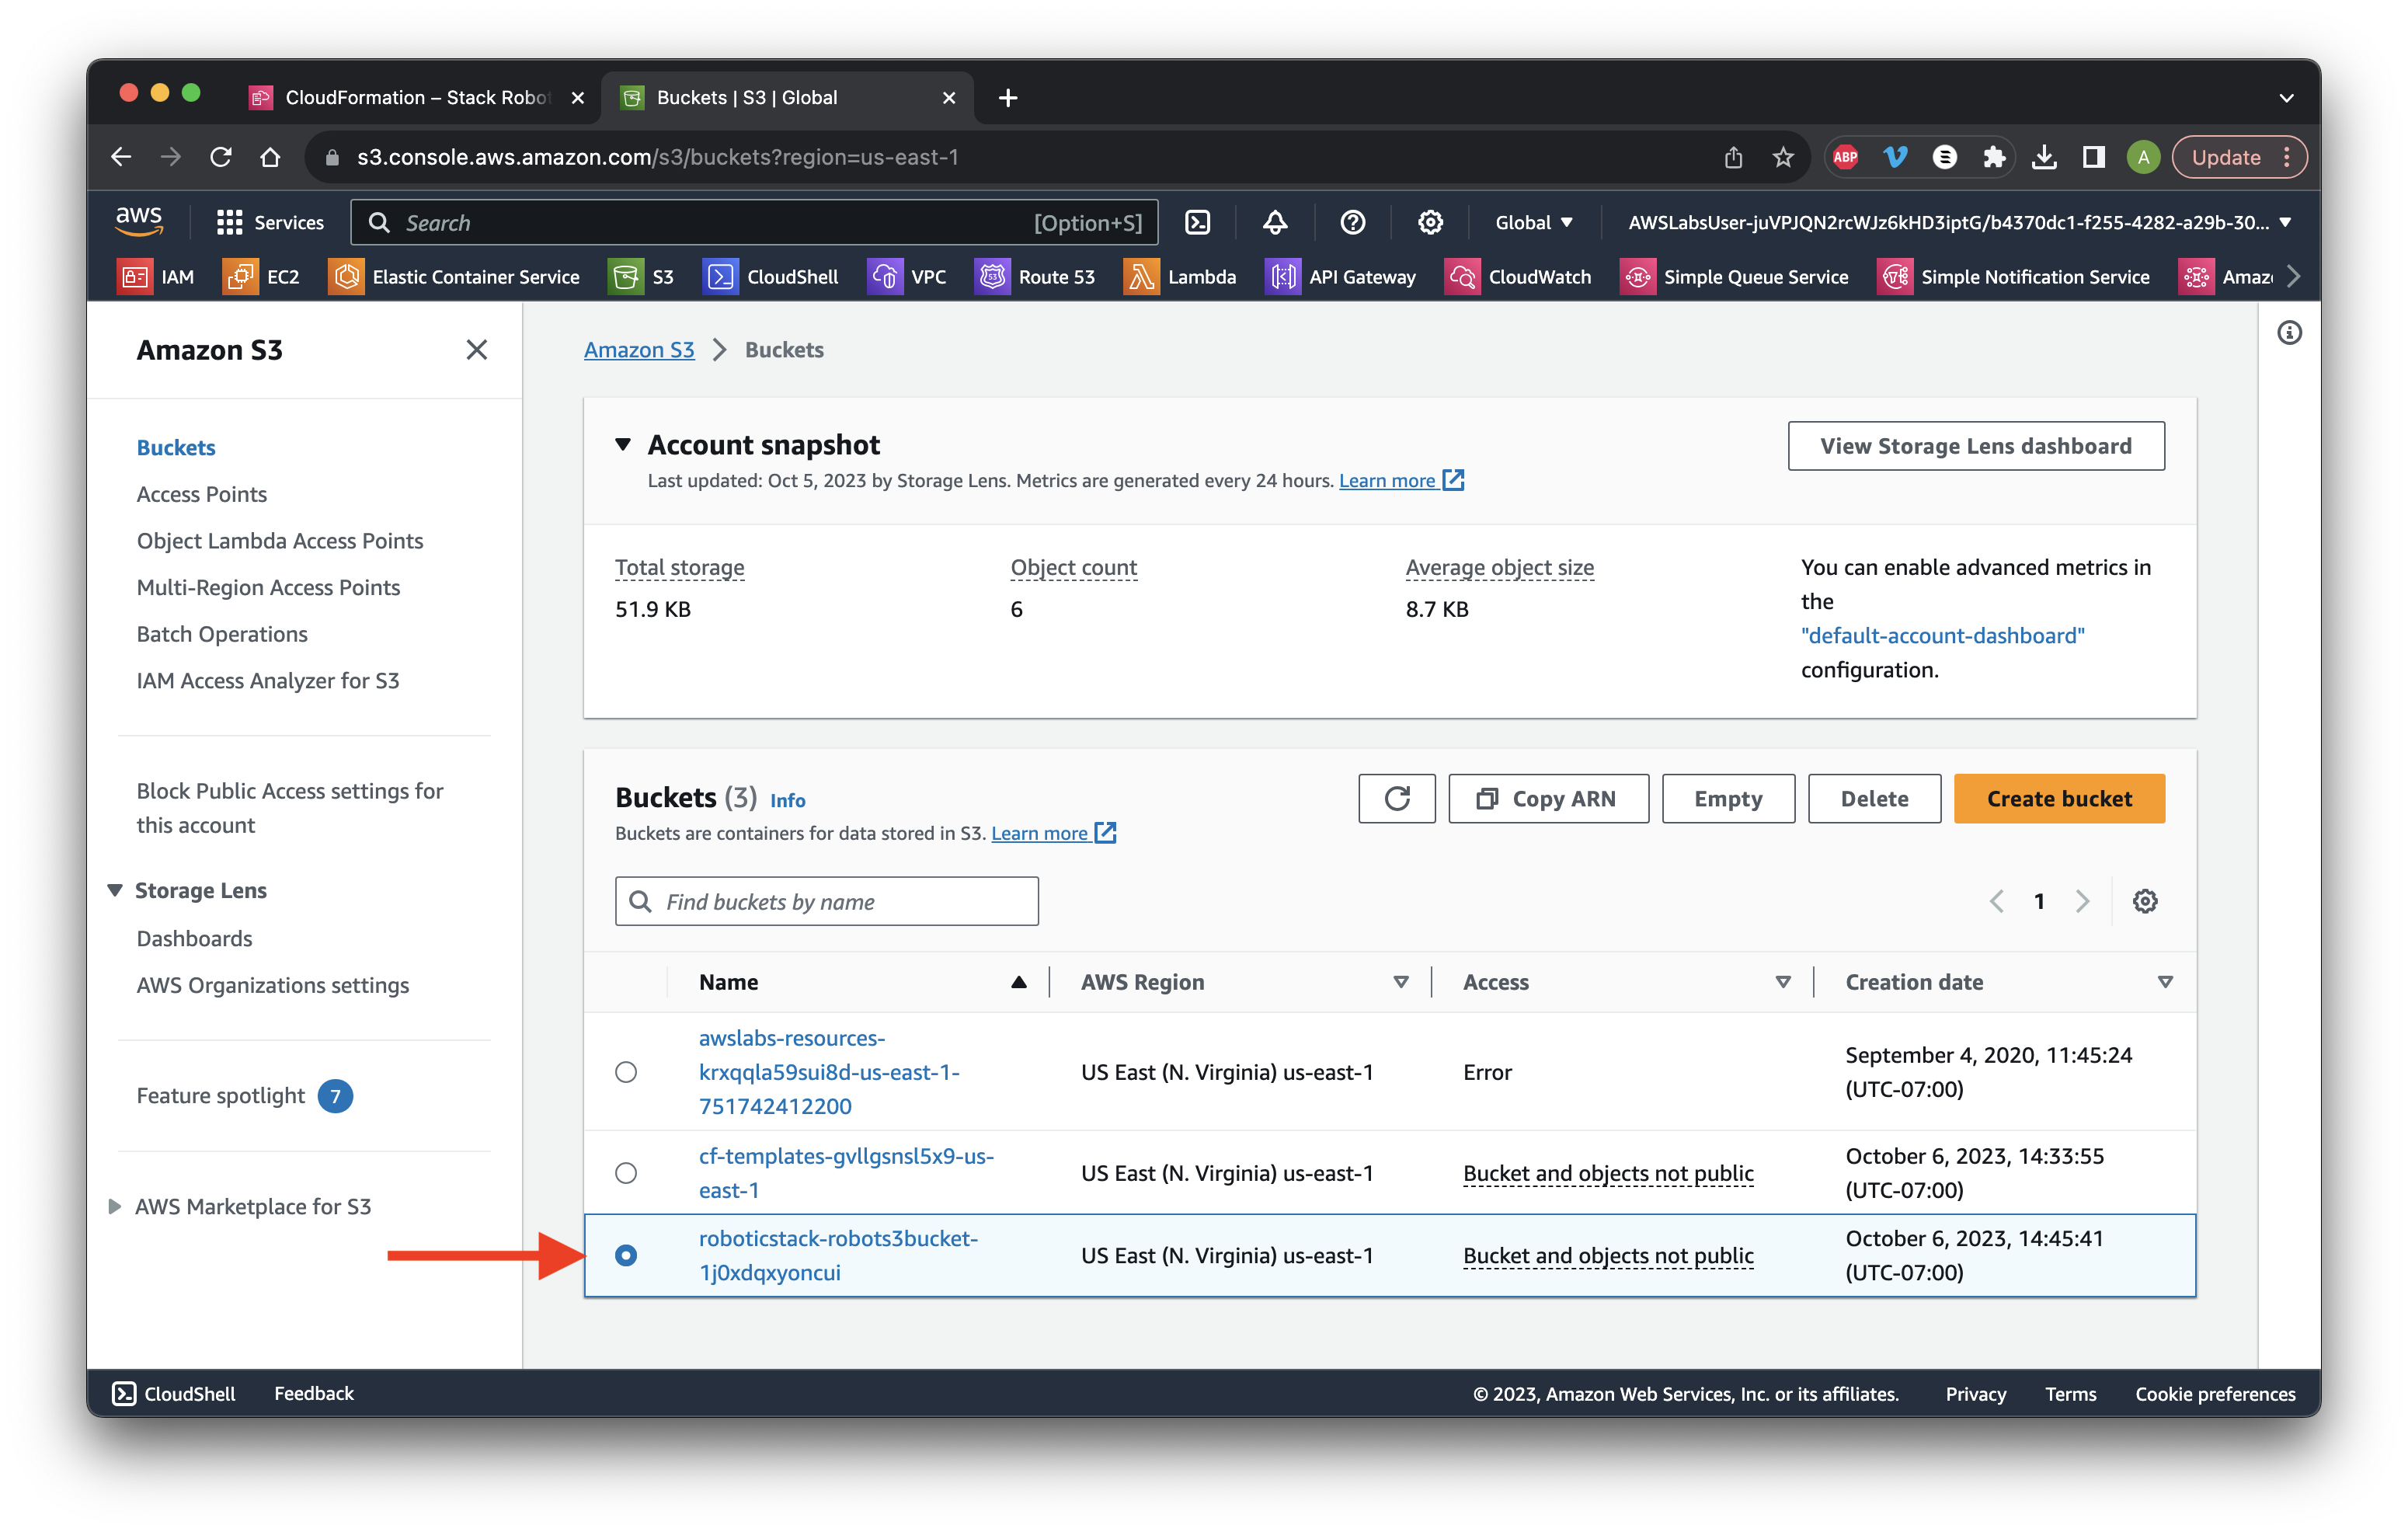Open Multi-Region Access Points
Viewport: 2408px width, 1532px height.
pos(268,587)
